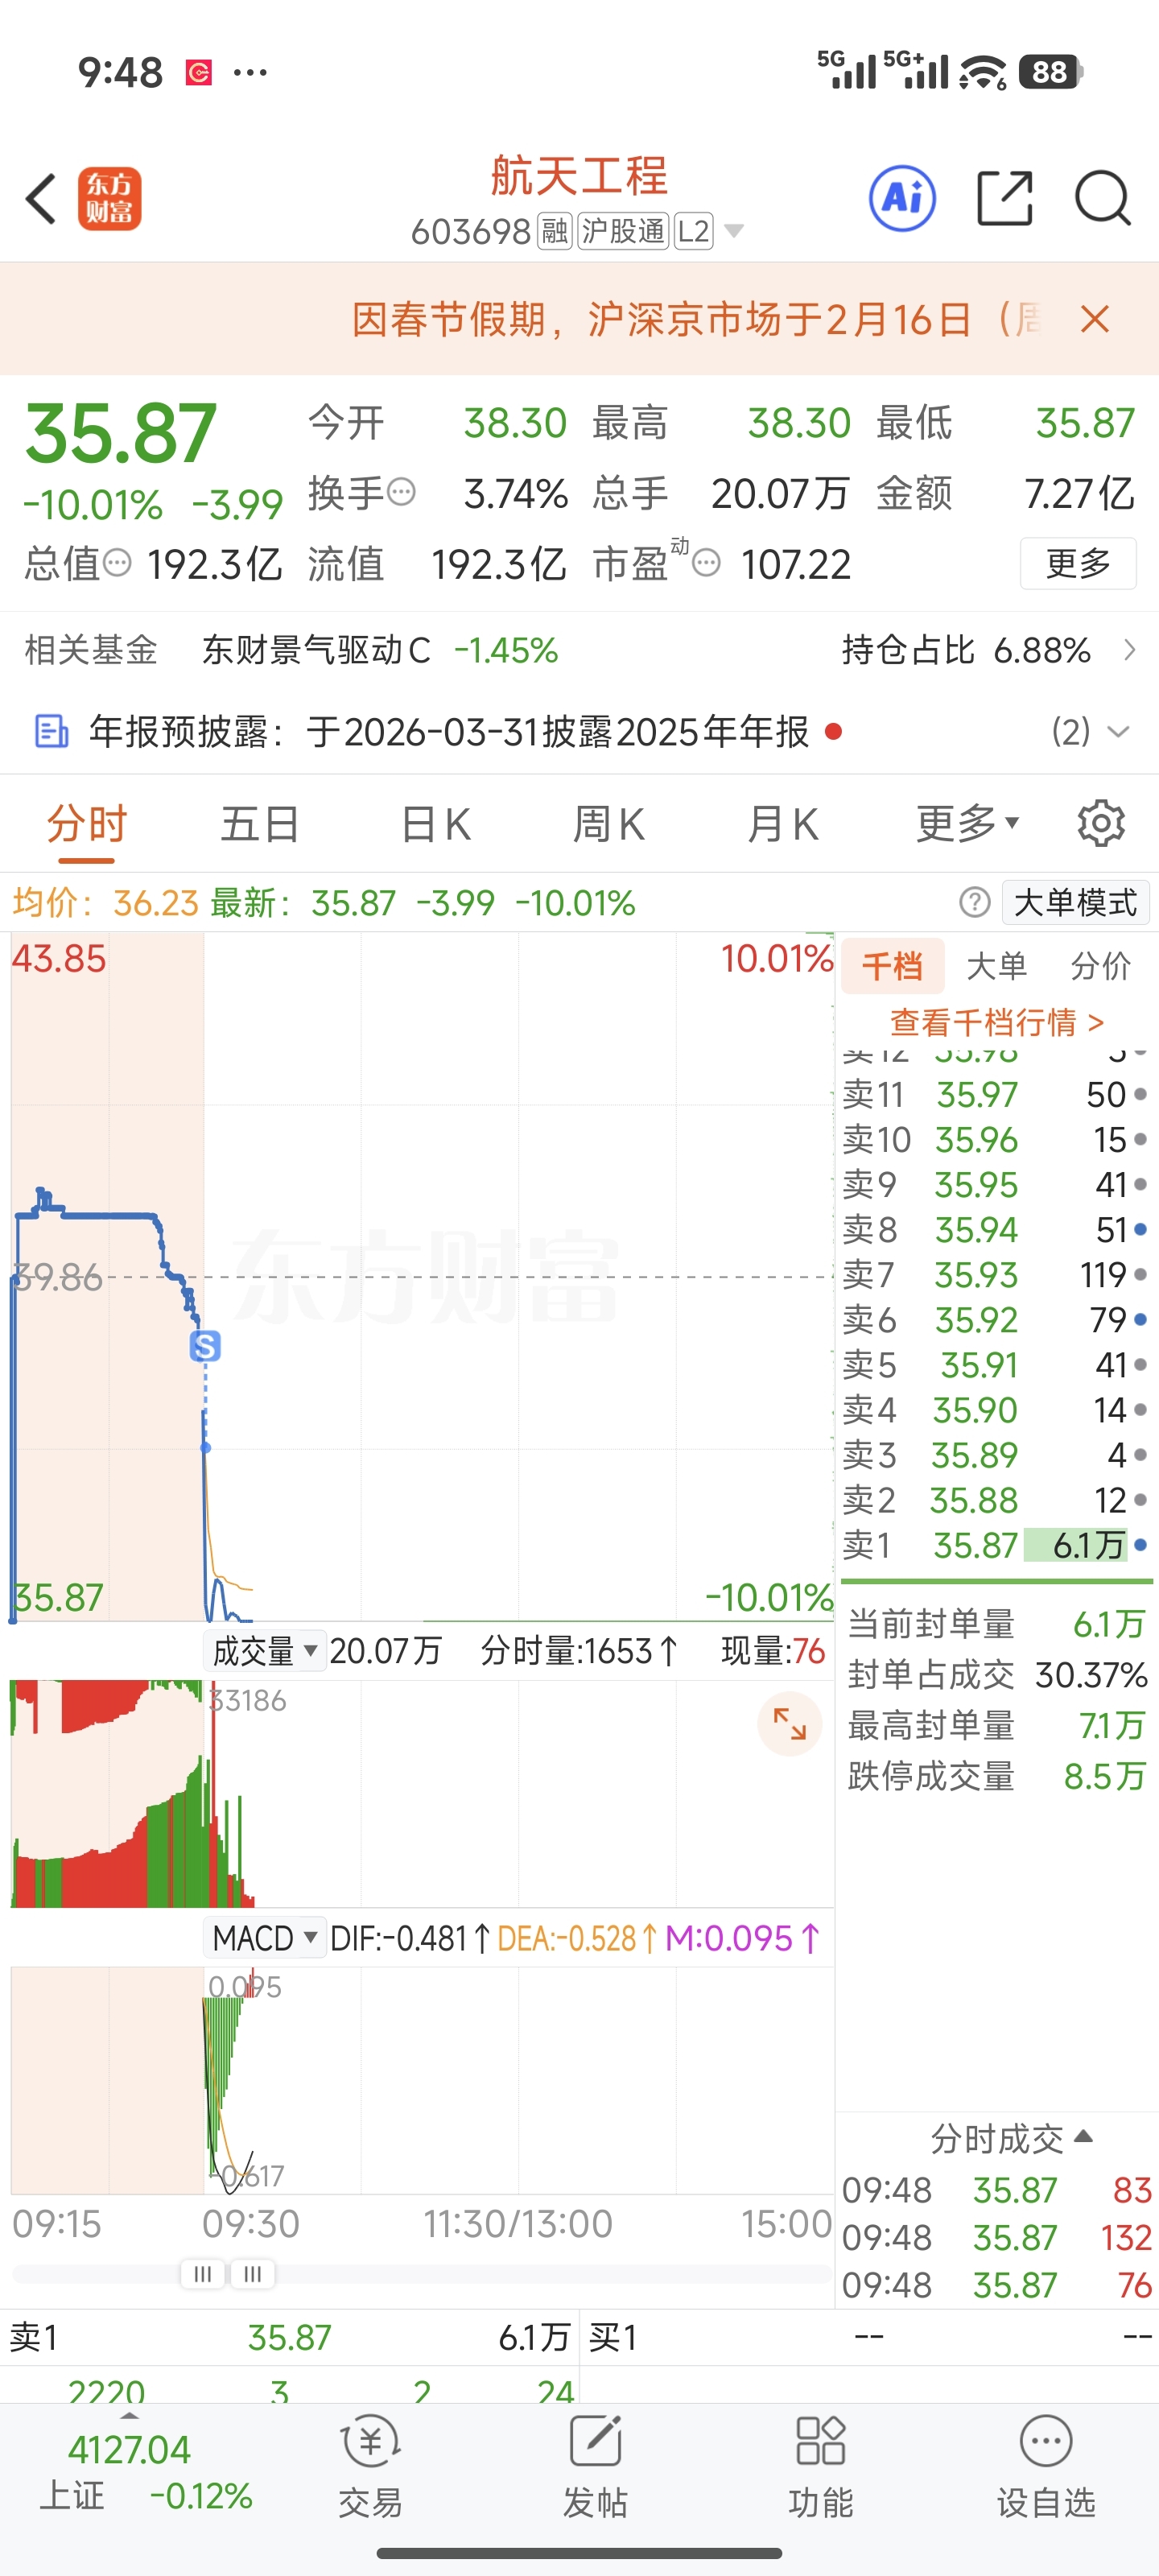
Task: Open chart settings gear icon
Action: click(1101, 824)
